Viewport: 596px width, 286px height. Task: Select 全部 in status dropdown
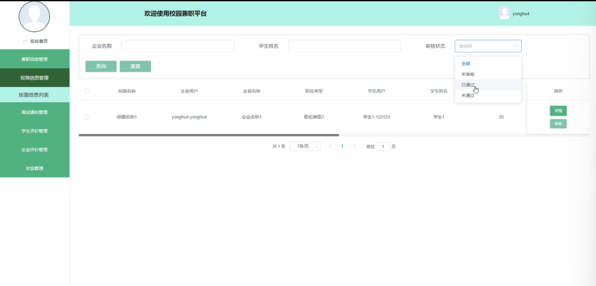[x=488, y=63]
